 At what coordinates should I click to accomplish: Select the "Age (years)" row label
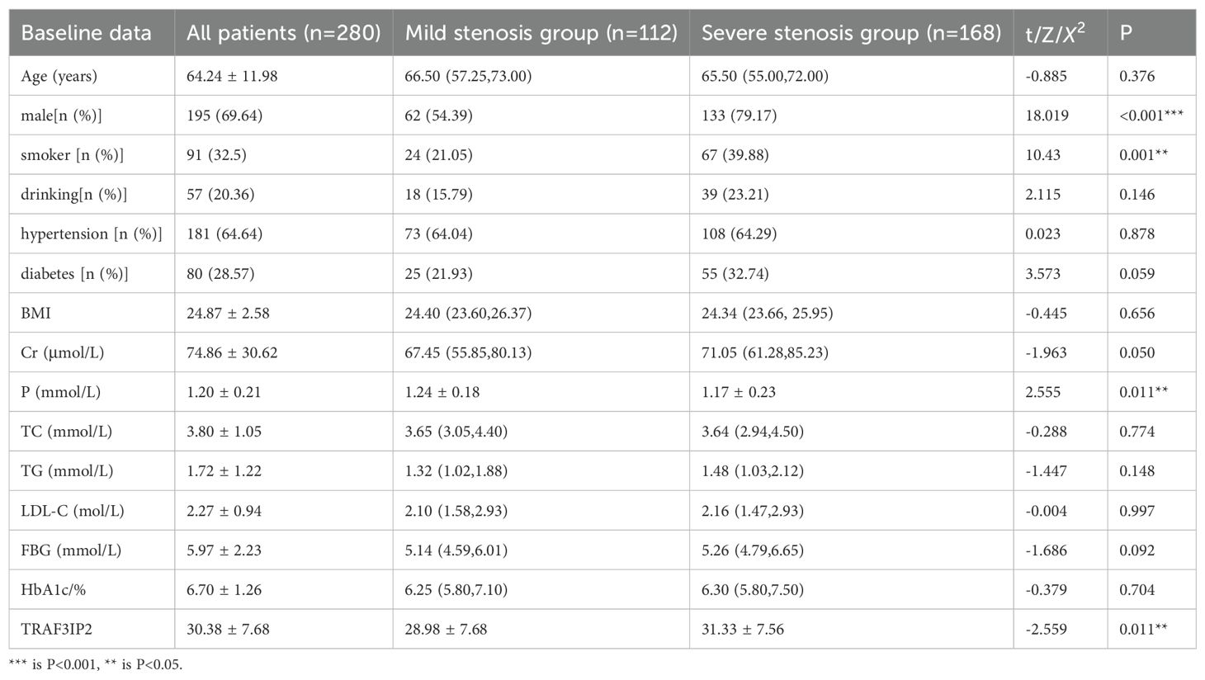59,76
